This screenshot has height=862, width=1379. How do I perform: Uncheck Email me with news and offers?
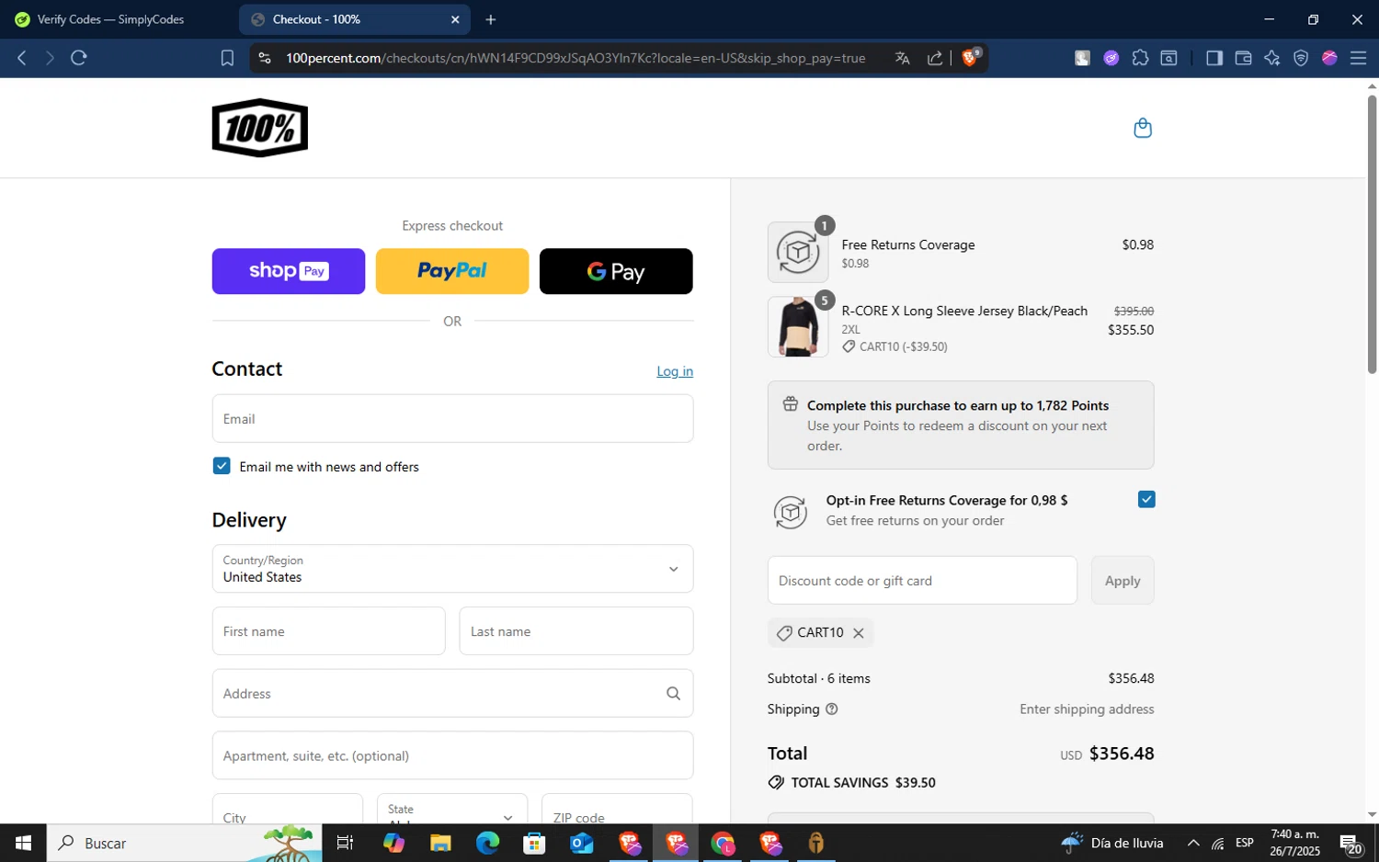[222, 466]
